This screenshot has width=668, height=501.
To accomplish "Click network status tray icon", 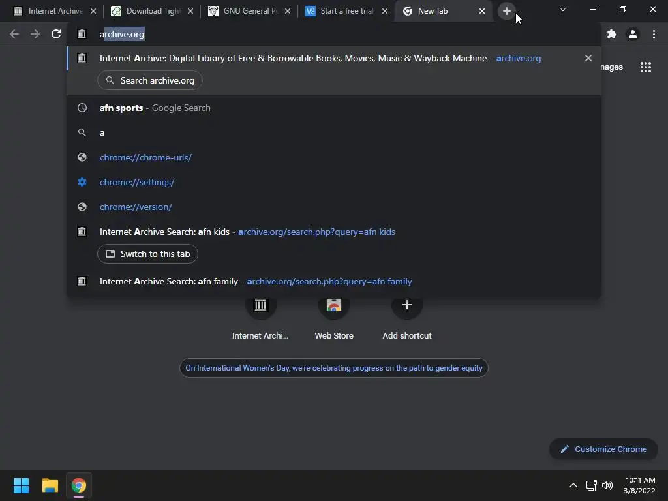I will tap(591, 485).
